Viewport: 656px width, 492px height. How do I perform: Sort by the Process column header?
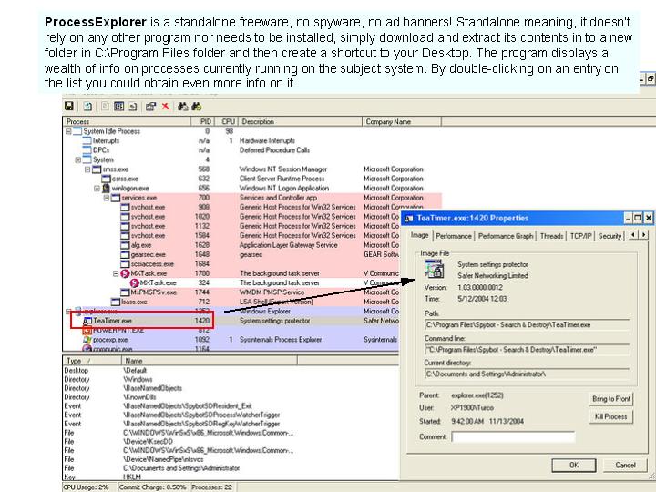tap(127, 122)
